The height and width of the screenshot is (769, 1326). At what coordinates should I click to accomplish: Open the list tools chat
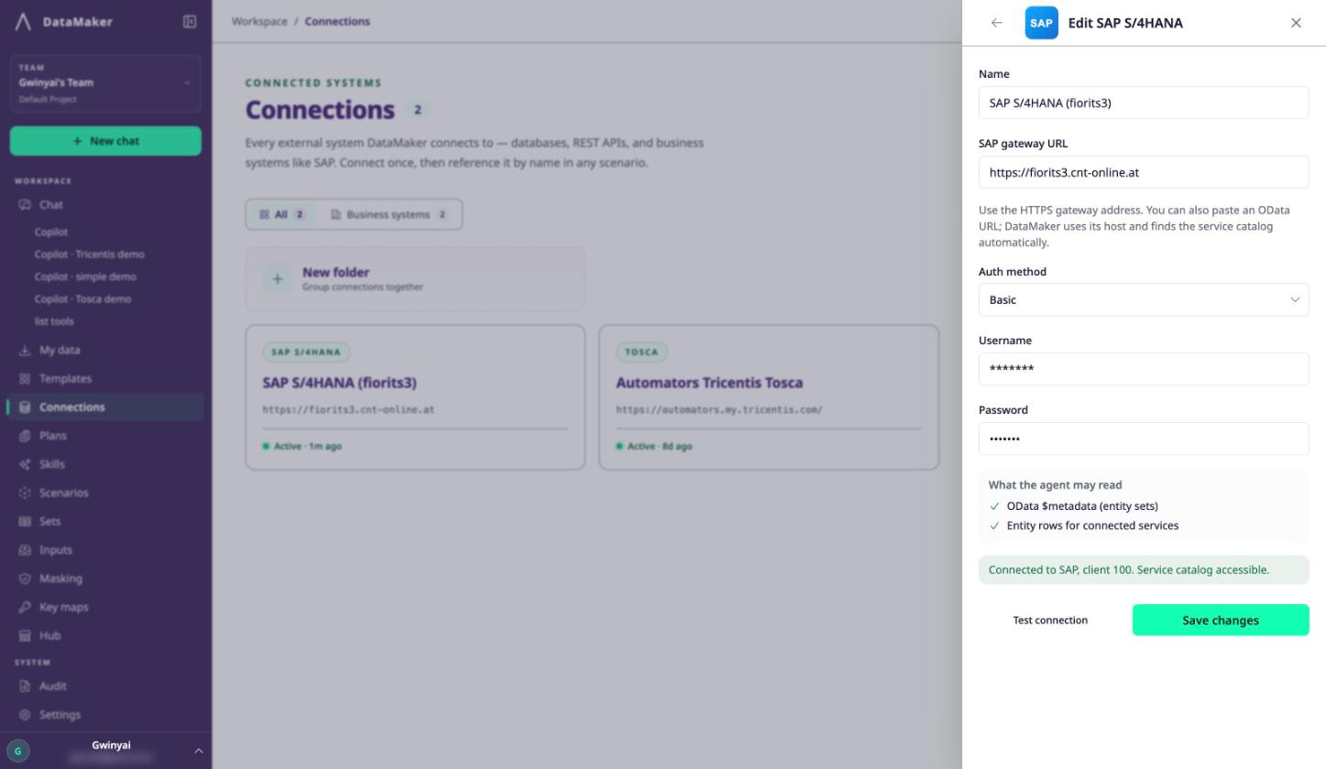[54, 321]
